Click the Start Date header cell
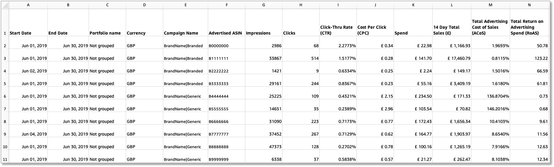554x167 pixels. pos(21,33)
